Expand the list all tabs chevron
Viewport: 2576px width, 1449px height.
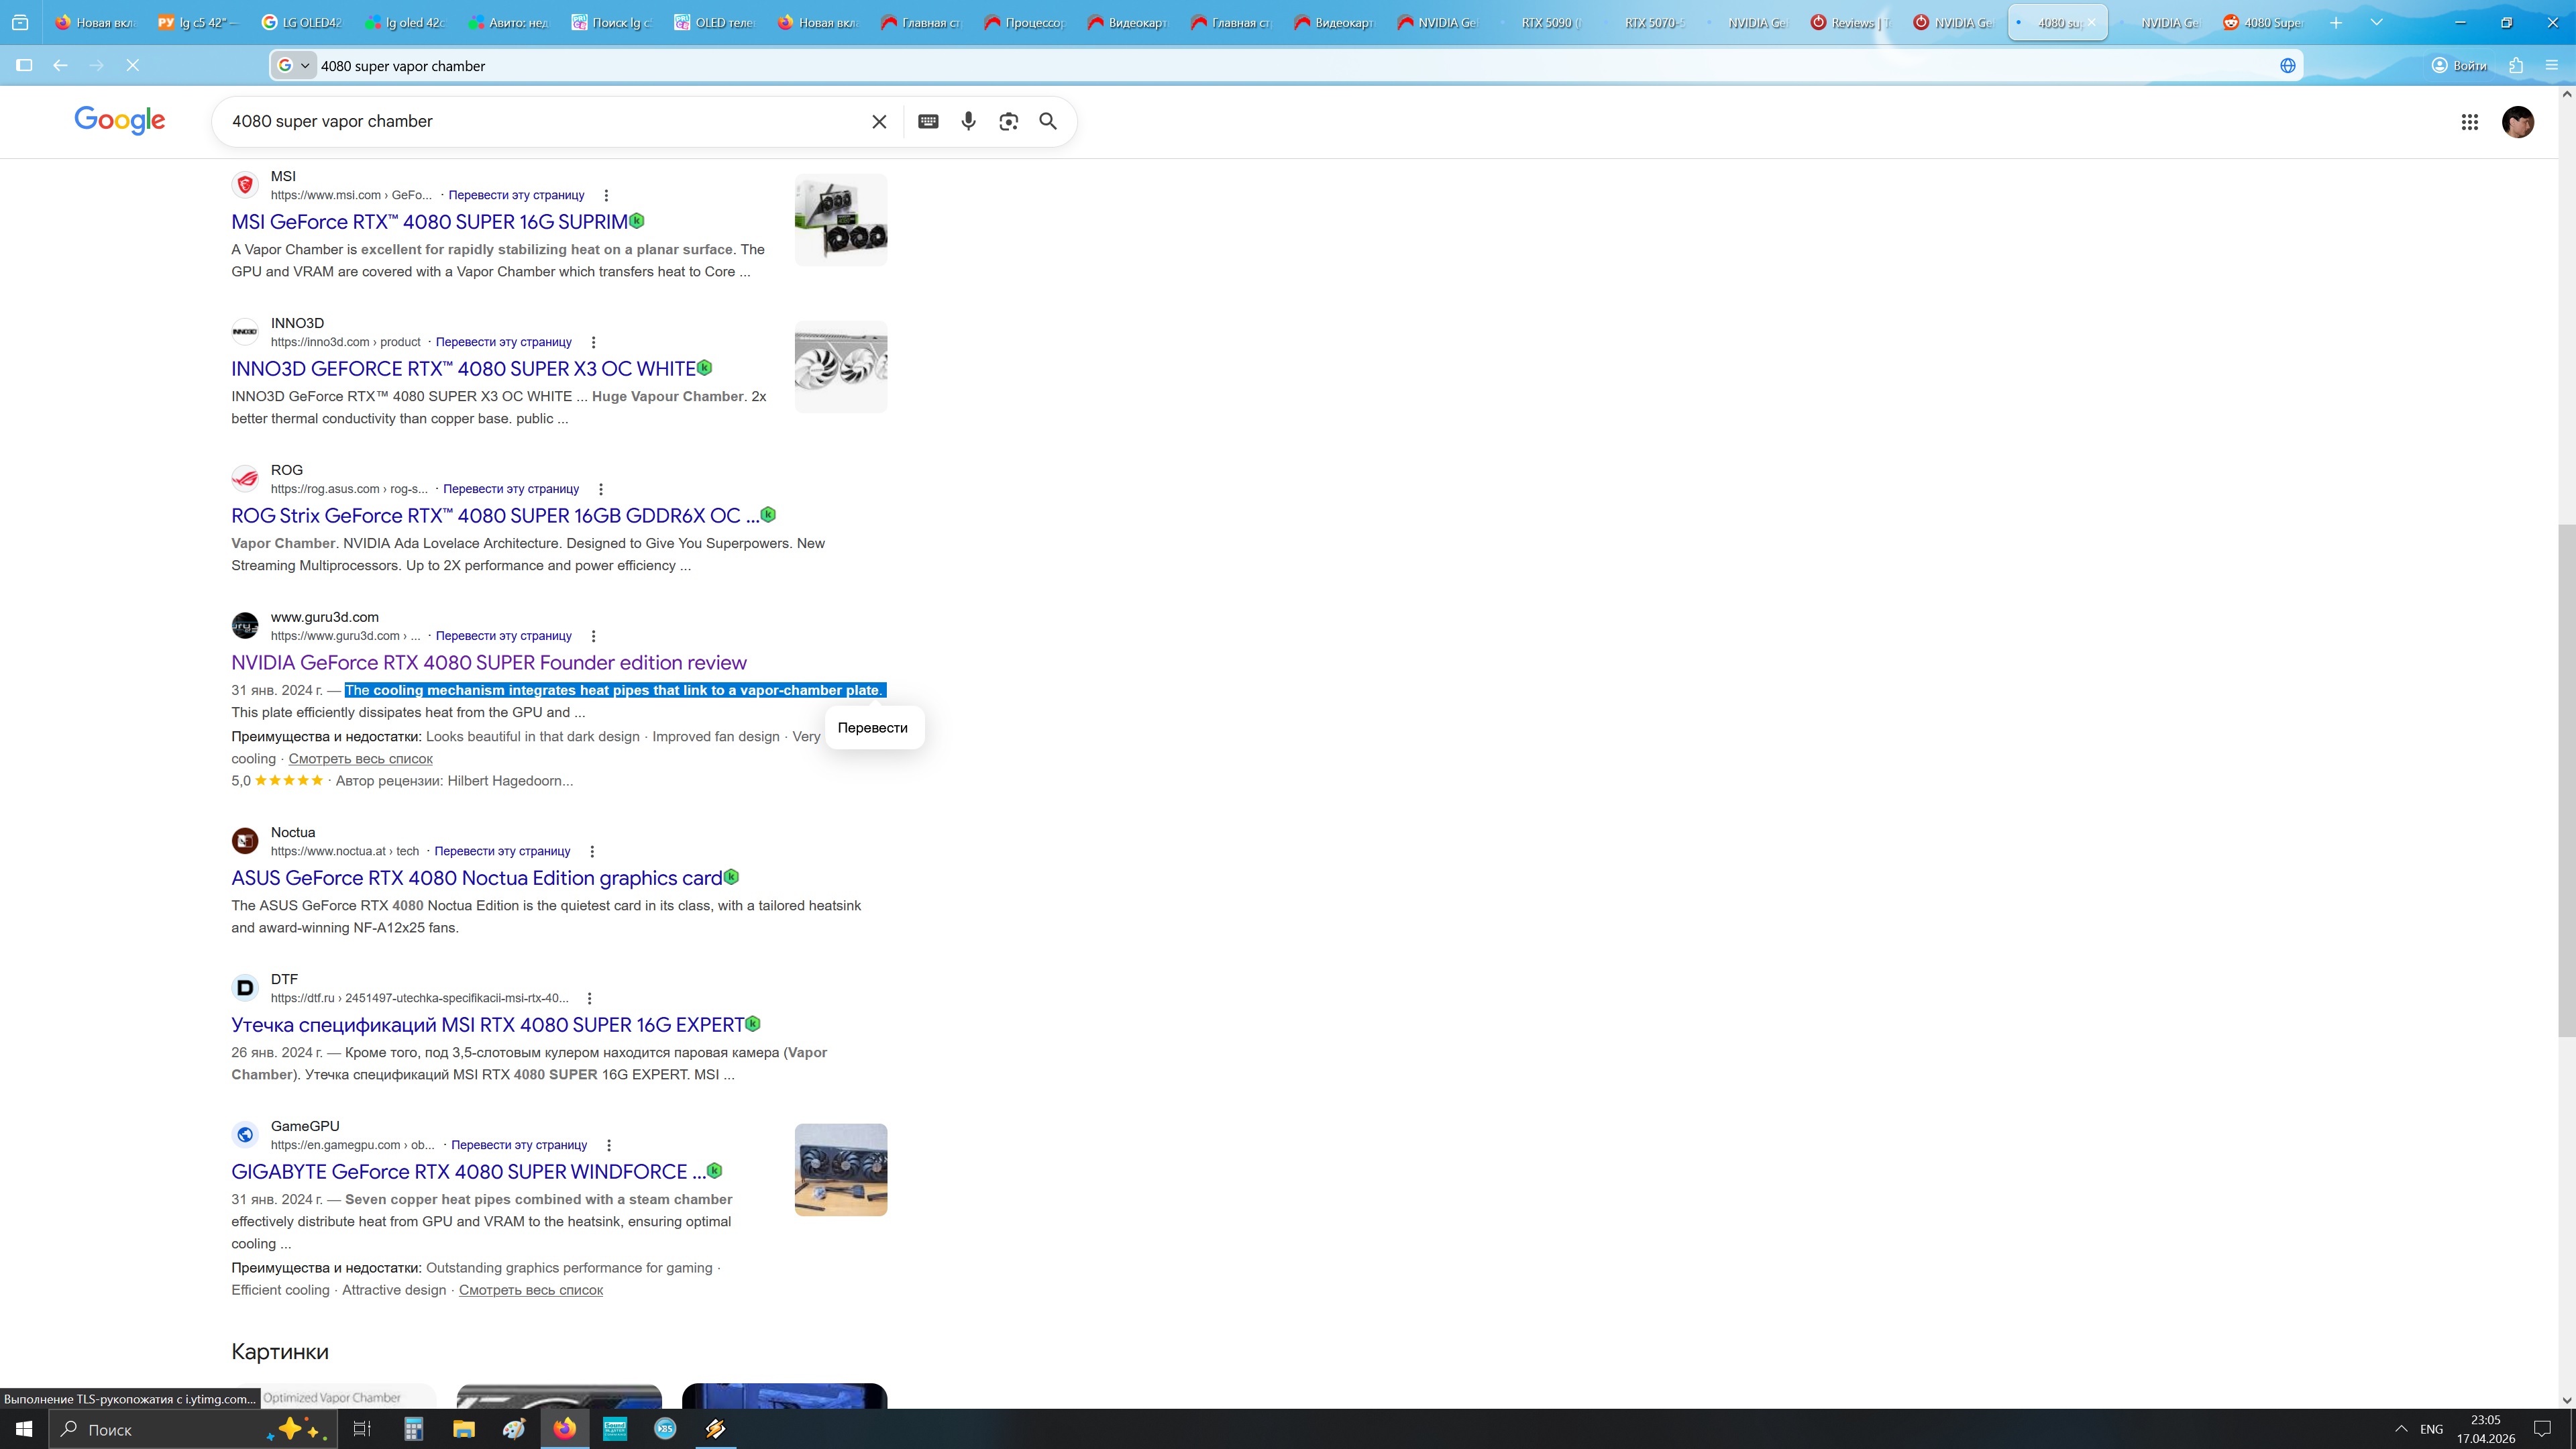click(x=2376, y=22)
